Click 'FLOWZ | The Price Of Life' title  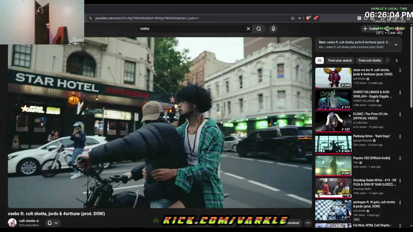[x=370, y=116]
